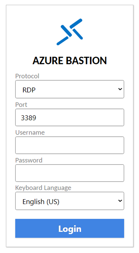Click the white Login text on the button

click(69, 229)
